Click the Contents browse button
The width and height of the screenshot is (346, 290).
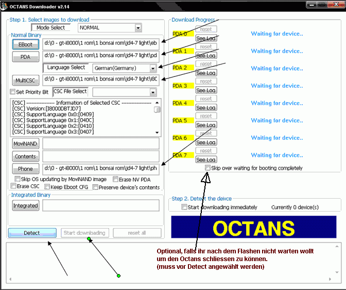[x=26, y=156]
